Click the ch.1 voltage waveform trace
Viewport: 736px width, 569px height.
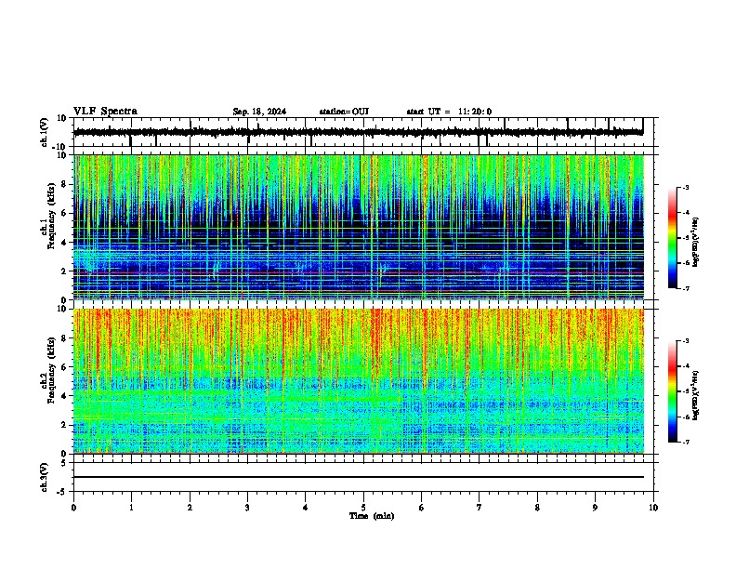(358, 132)
